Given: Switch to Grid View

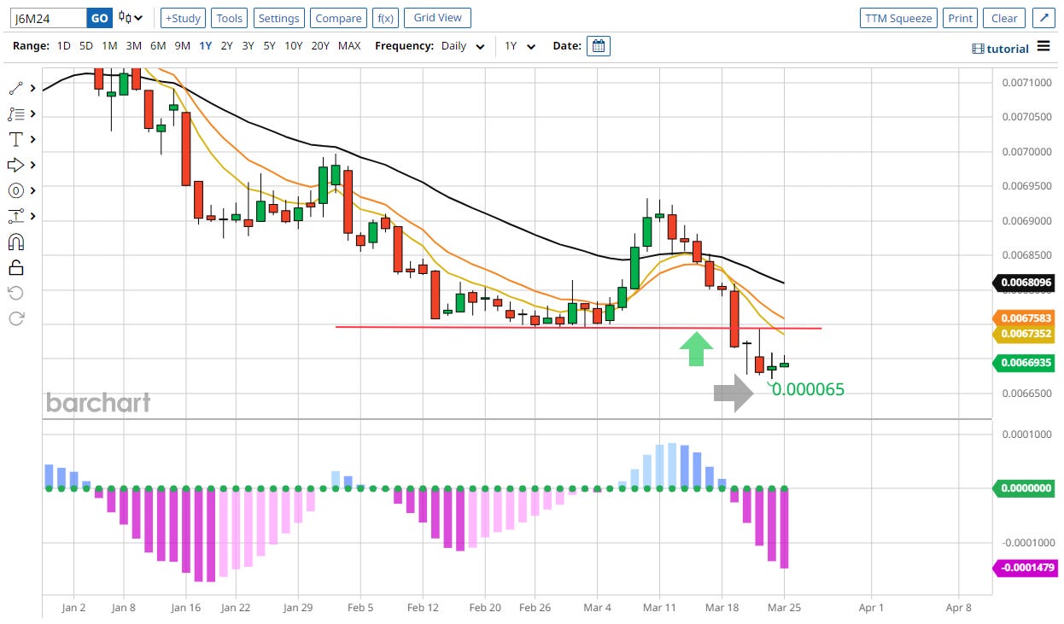Looking at the screenshot, I should [x=437, y=18].
